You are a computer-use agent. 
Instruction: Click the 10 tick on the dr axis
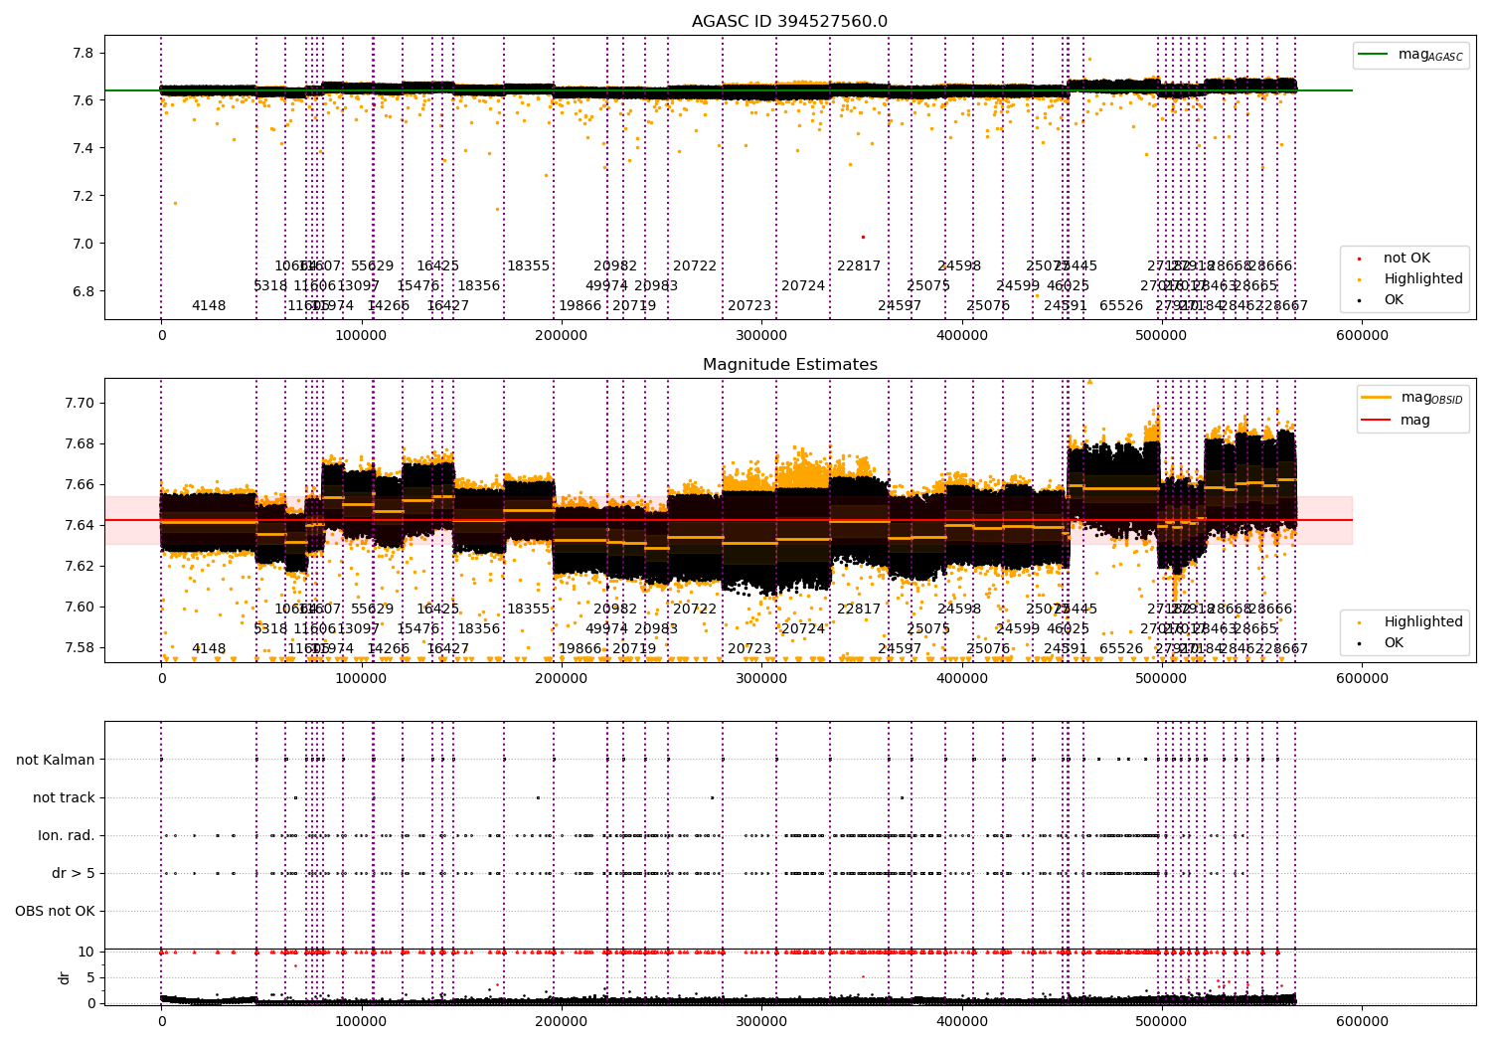pos(86,952)
